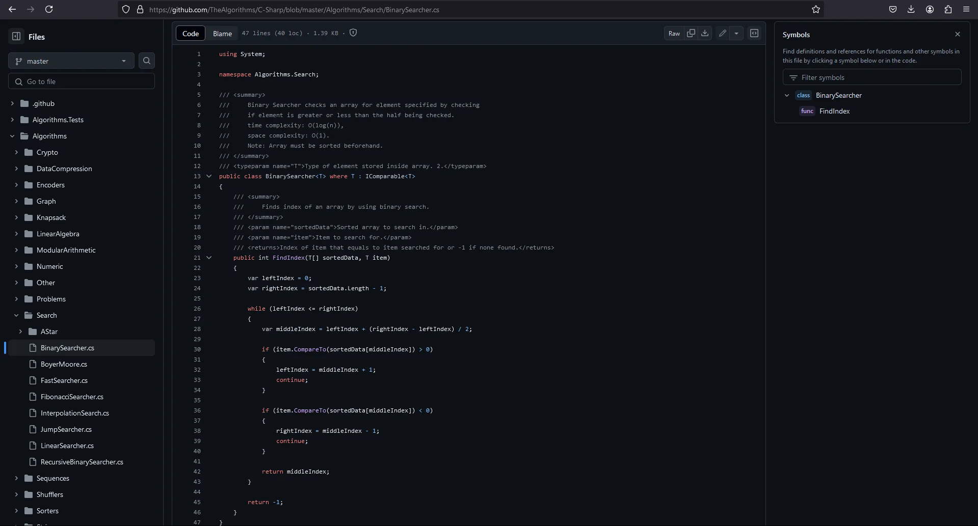Open InterpolationSearch.cs file

(x=75, y=413)
